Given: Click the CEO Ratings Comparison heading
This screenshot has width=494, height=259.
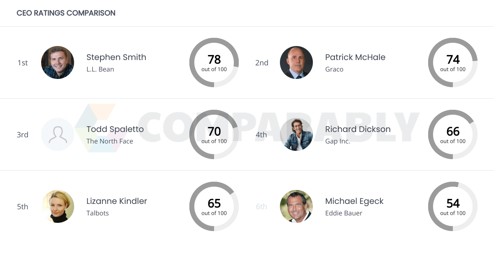Looking at the screenshot, I should coord(66,13).
